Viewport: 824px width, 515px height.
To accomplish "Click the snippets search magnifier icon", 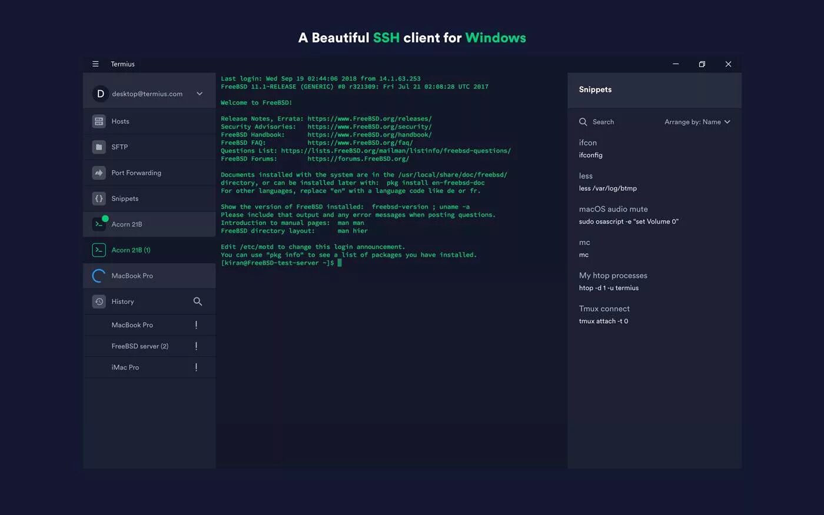I will coord(583,122).
